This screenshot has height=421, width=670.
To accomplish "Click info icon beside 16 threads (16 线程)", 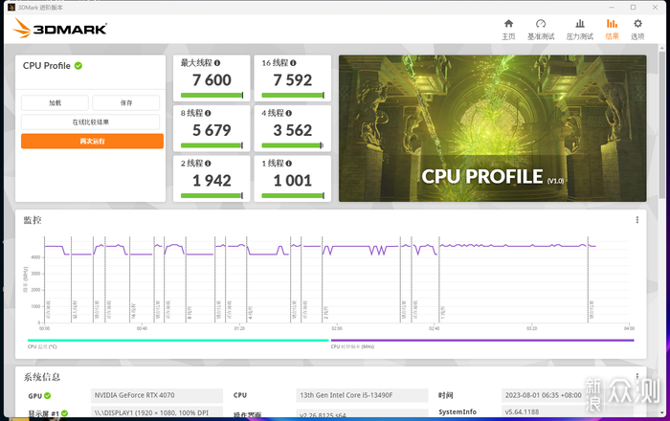I will click(x=293, y=63).
